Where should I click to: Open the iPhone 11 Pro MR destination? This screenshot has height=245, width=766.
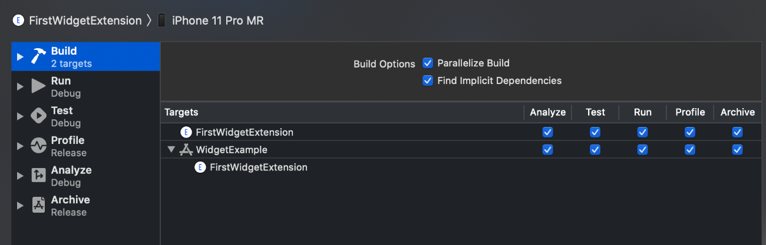click(218, 21)
